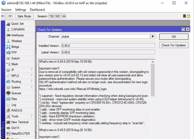Open the Interfaces list
The height and width of the screenshot is (139, 194).
pos(17,35)
